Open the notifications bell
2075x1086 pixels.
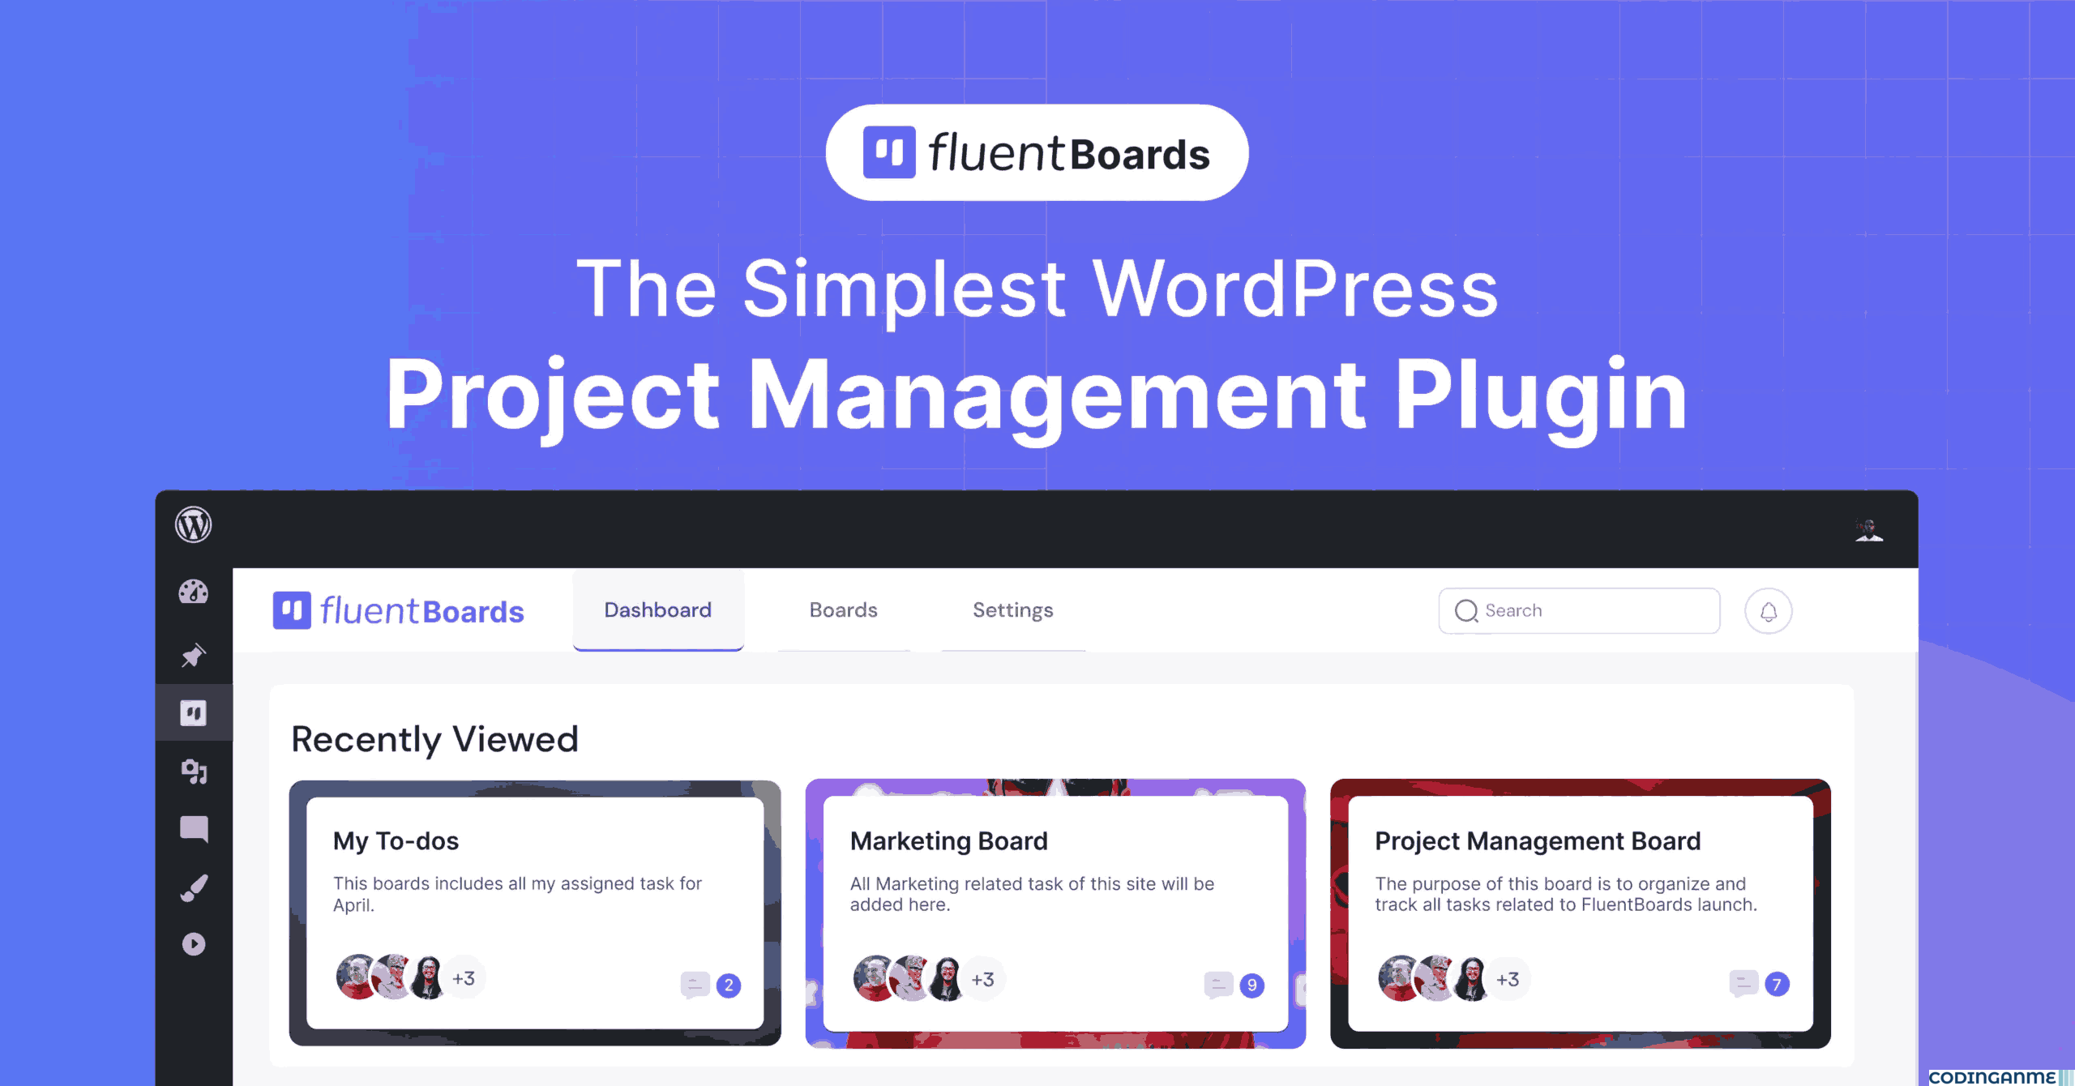coord(1769,611)
